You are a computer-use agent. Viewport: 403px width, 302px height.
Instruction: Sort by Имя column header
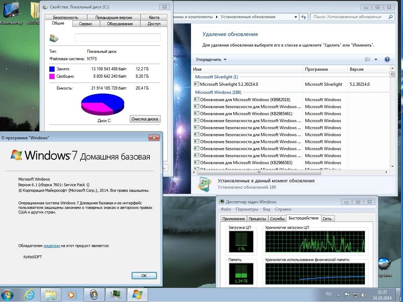[247, 69]
